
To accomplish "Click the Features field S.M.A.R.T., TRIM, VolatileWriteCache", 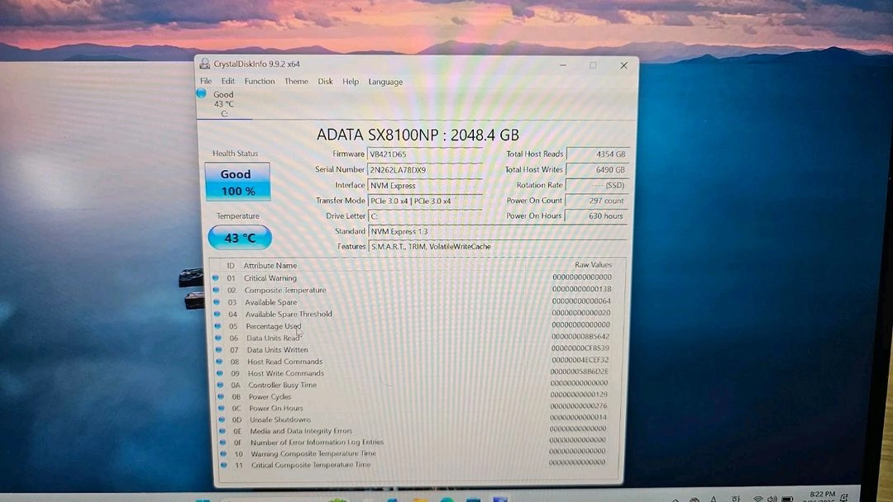I will 498,246.
